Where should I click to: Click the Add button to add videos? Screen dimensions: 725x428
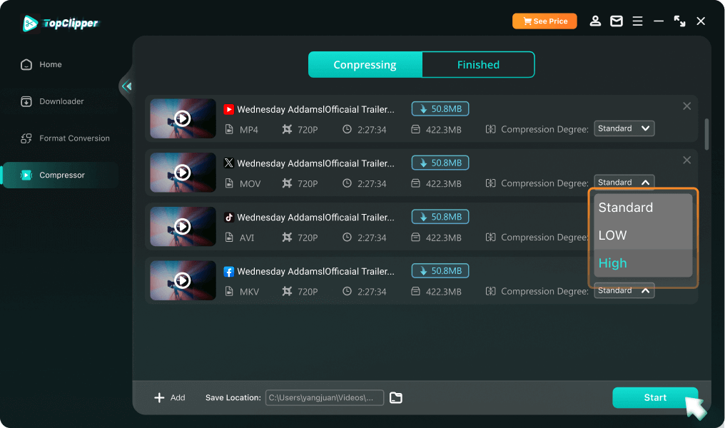pos(170,397)
